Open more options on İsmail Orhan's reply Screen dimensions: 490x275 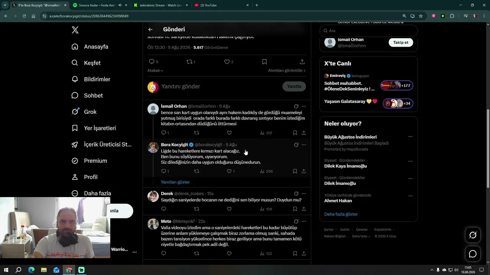(x=304, y=106)
